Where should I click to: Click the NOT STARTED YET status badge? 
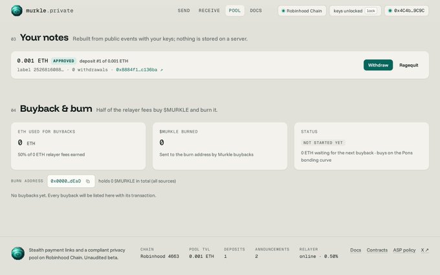[323, 142]
